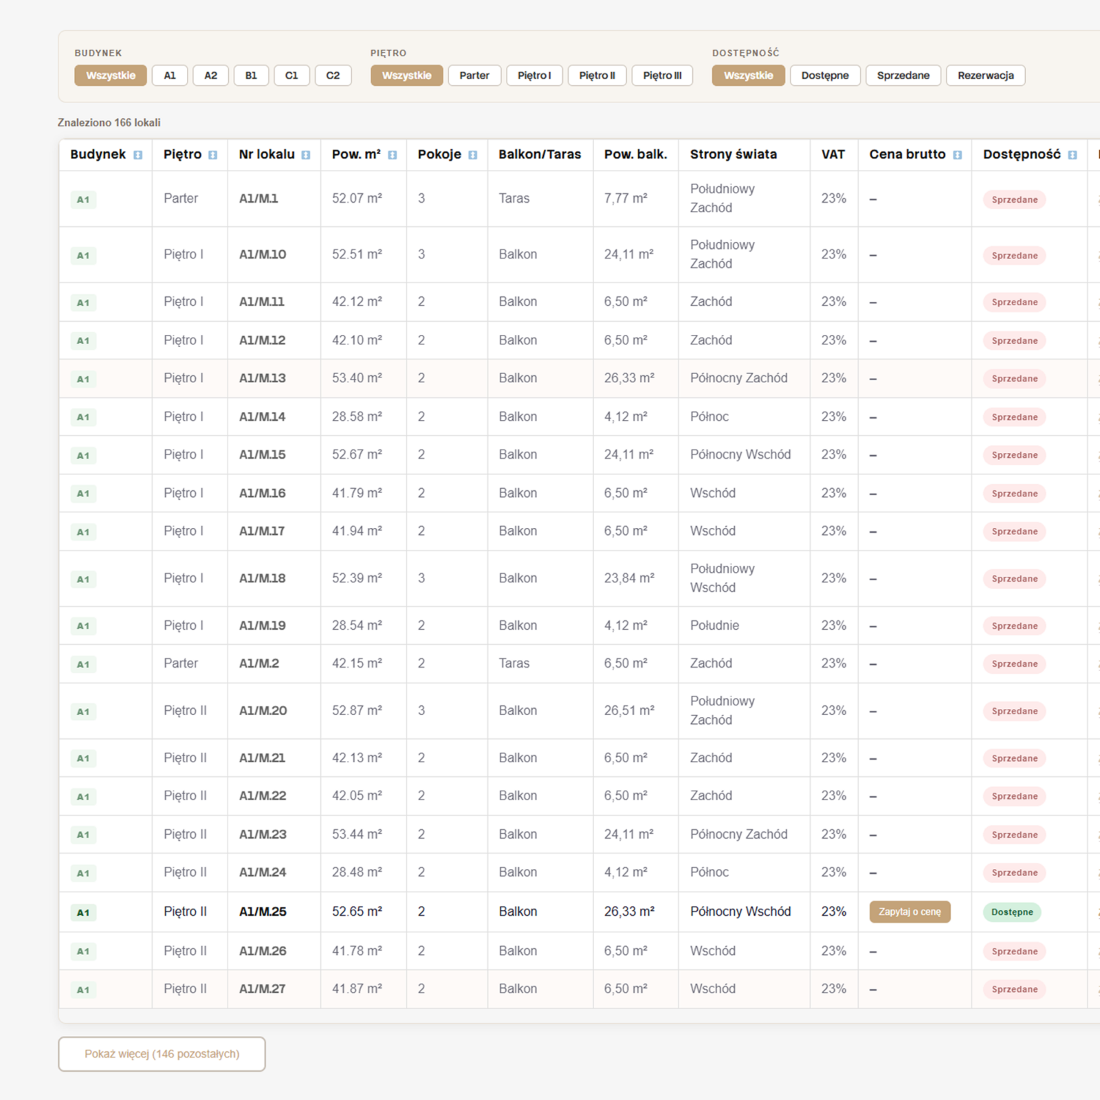This screenshot has height=1100, width=1100.
Task: Sort by Pow. m² column icon
Action: pyautogui.click(x=393, y=155)
